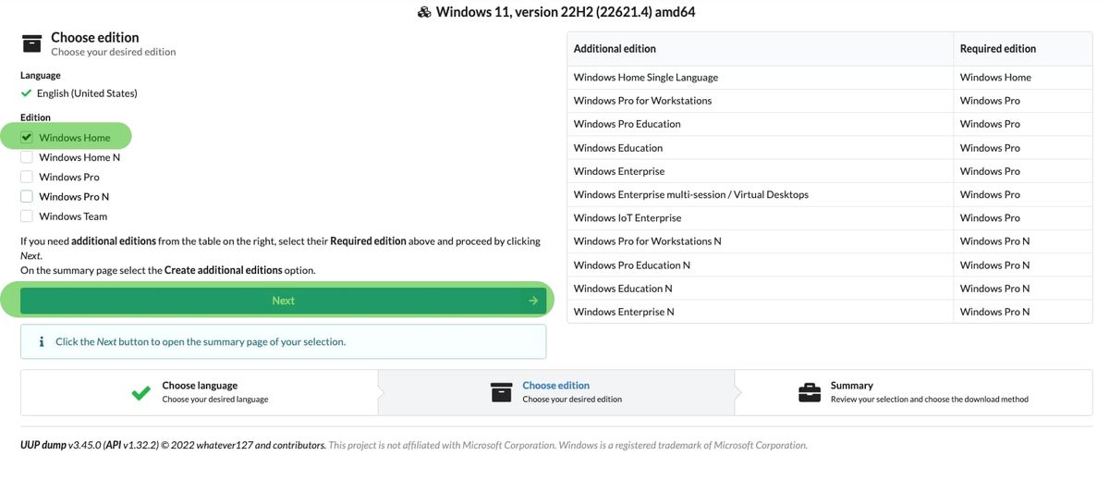Click the arrow icon on the Next button
Image resolution: width=1109 pixels, height=480 pixels.
coord(533,301)
